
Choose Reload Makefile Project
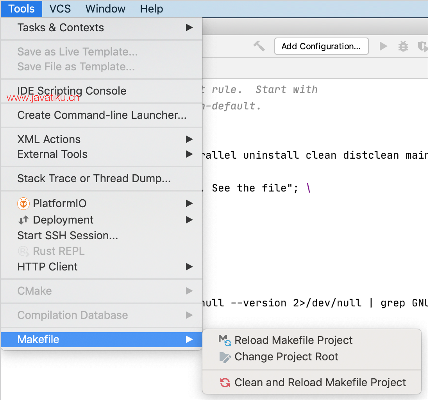(312, 340)
